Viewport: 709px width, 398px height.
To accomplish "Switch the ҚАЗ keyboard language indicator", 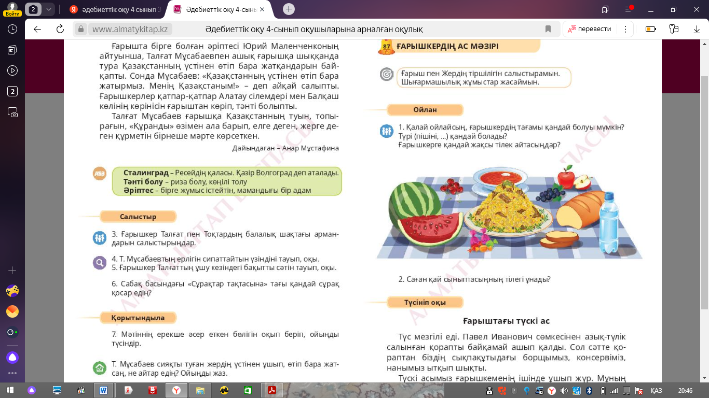I will click(656, 391).
